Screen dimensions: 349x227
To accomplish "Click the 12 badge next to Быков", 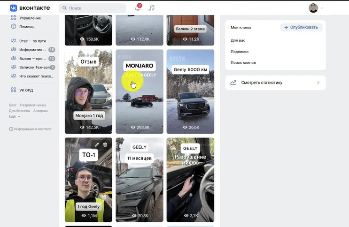I will 52,59.
